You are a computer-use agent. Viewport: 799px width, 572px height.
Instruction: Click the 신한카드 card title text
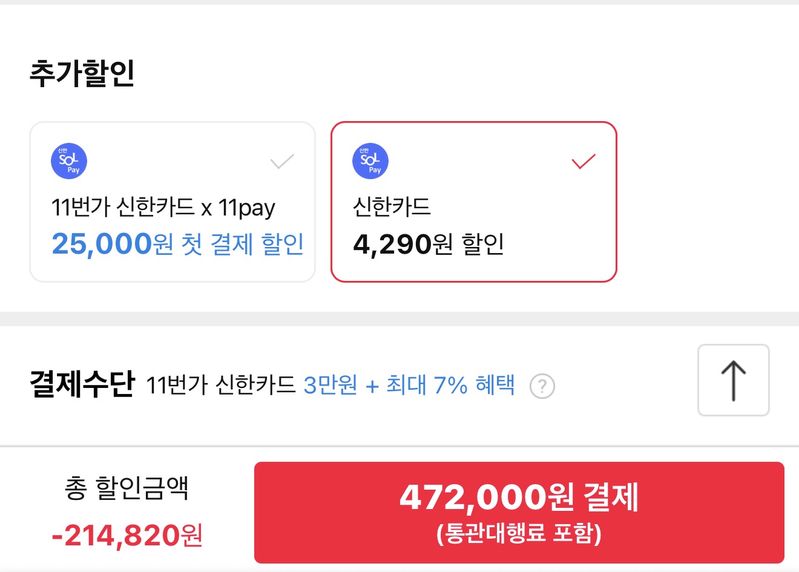pyautogui.click(x=392, y=207)
